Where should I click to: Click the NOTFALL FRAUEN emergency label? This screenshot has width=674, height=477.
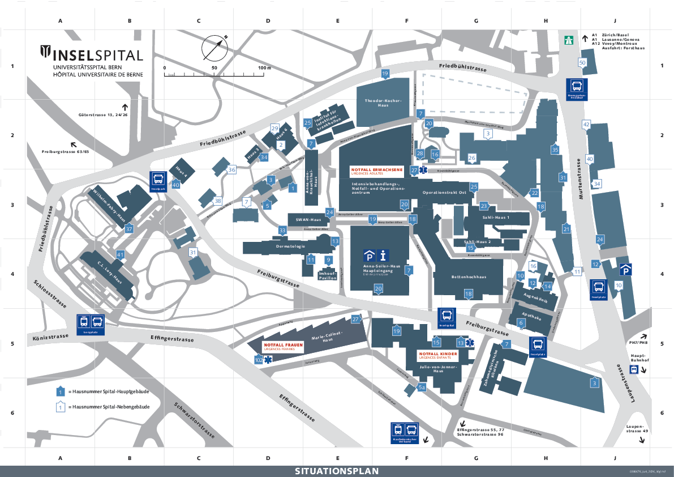point(284,347)
